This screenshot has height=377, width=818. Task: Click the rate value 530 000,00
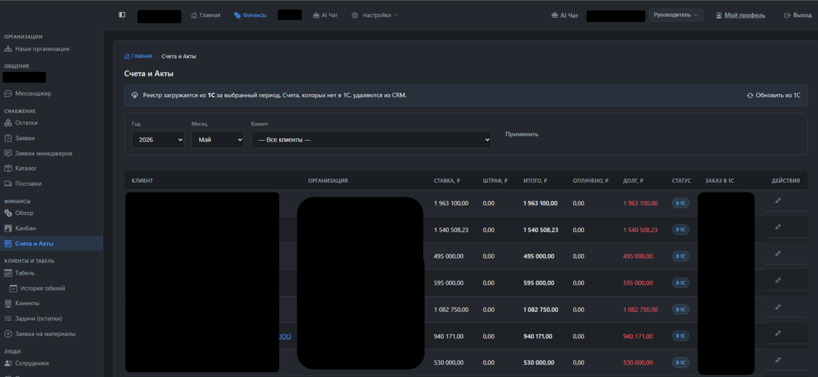click(449, 363)
